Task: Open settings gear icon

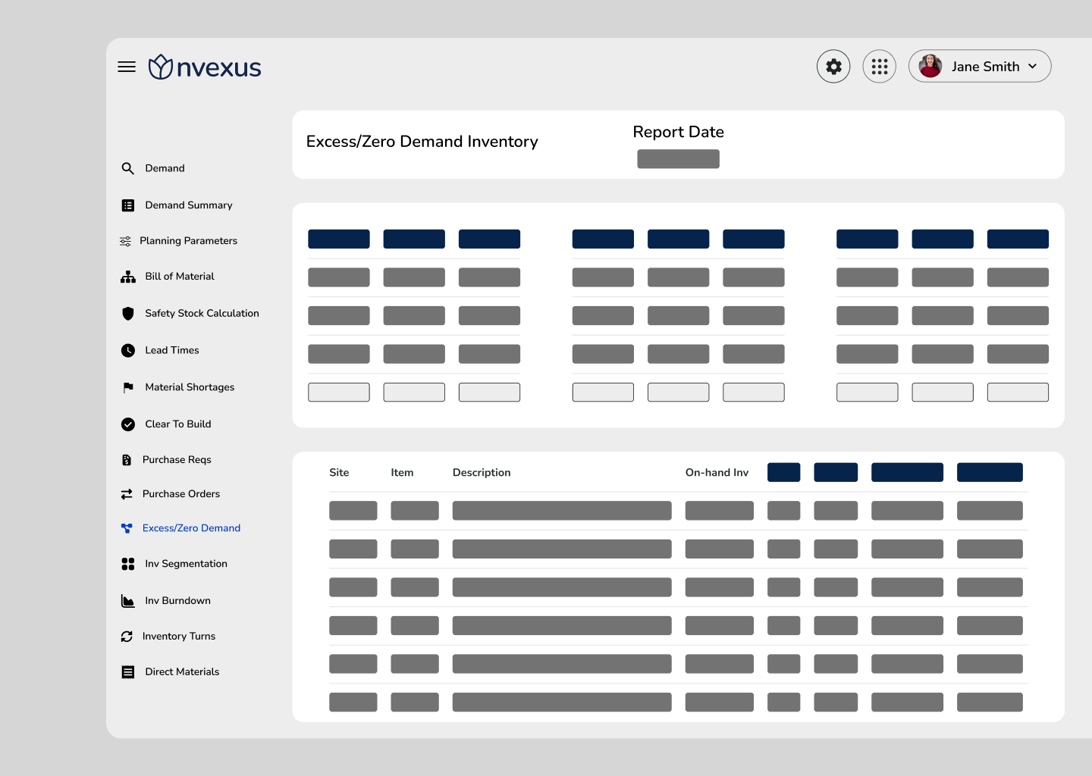Action: coord(833,67)
